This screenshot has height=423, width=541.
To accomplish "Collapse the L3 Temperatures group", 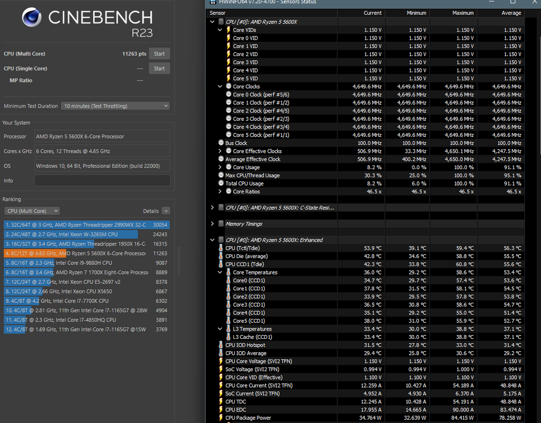I will tap(220, 329).
